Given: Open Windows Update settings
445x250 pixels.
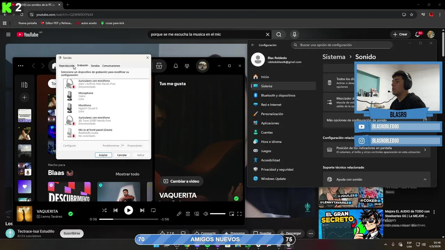Looking at the screenshot, I should tap(283, 178).
